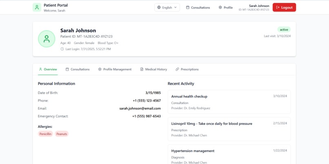
Task: Click the green active status badge
Action: [x=284, y=29]
